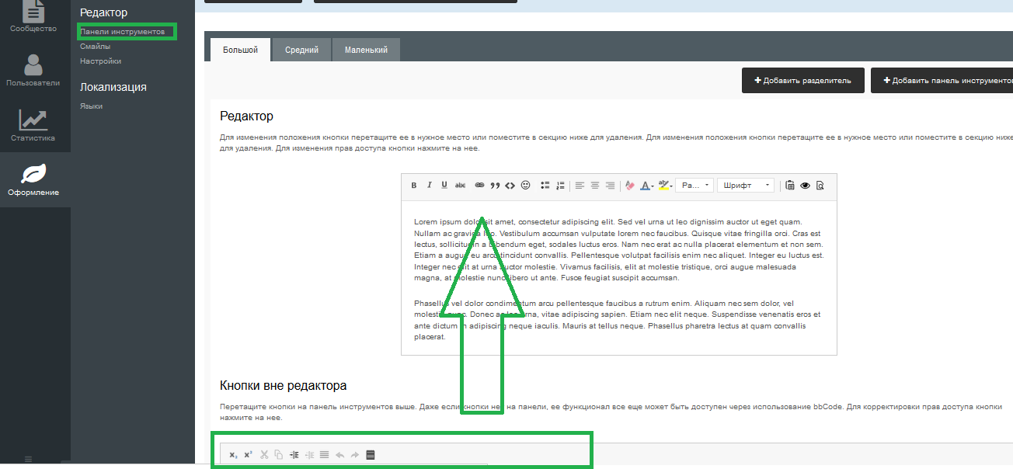This screenshot has width=1013, height=469.
Task: Click the increase indent icon
Action: click(294, 455)
